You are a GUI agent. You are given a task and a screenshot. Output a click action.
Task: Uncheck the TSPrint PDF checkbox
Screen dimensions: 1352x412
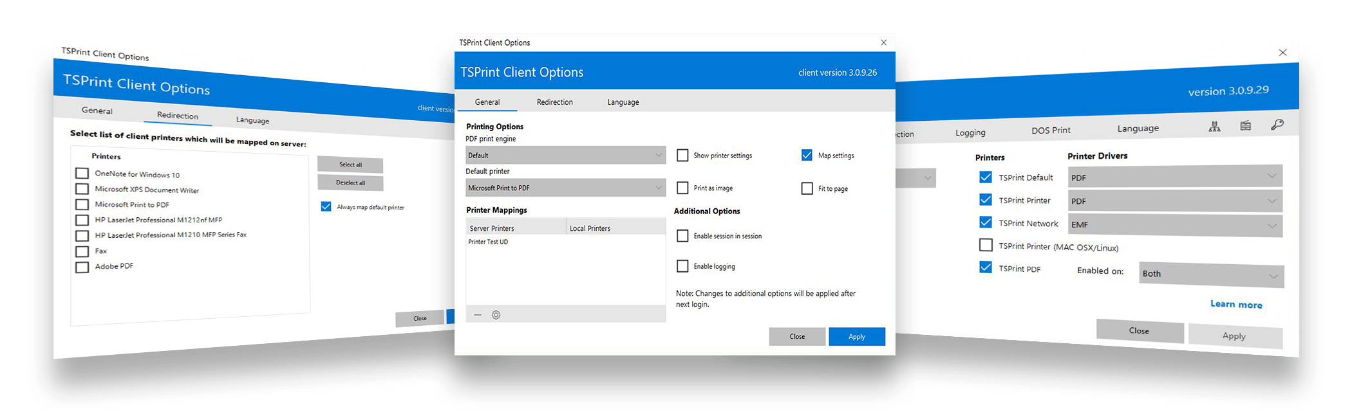click(985, 267)
